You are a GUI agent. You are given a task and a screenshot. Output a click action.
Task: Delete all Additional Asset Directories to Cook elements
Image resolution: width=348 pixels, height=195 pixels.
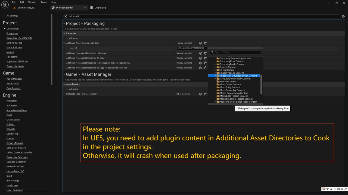(x=205, y=43)
